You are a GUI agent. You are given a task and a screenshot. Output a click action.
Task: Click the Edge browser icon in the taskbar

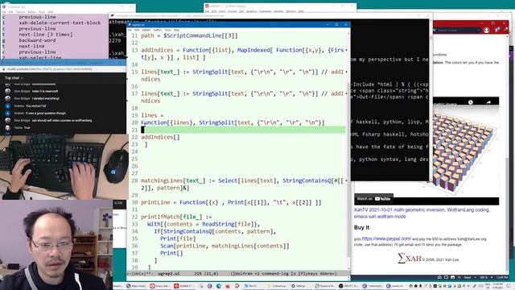tap(218, 286)
